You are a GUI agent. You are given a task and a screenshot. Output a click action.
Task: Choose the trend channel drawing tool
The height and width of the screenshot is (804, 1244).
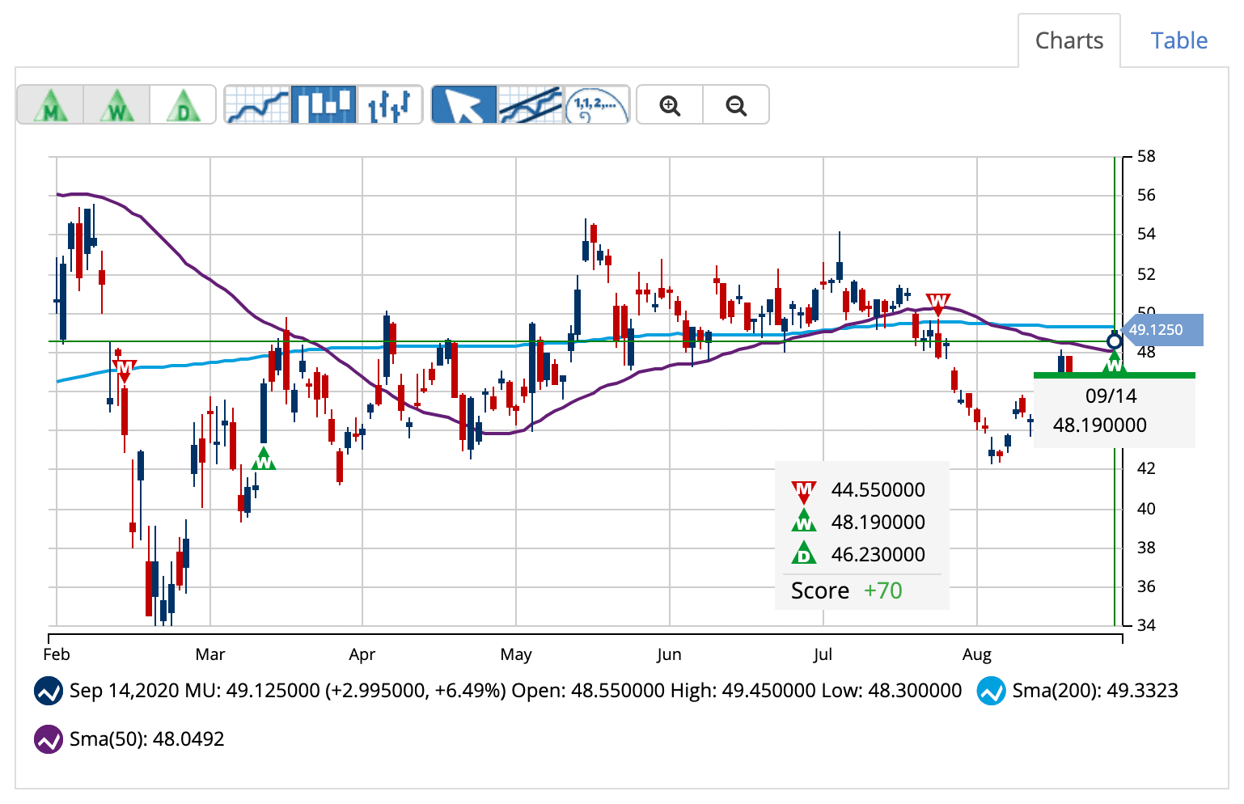point(531,104)
